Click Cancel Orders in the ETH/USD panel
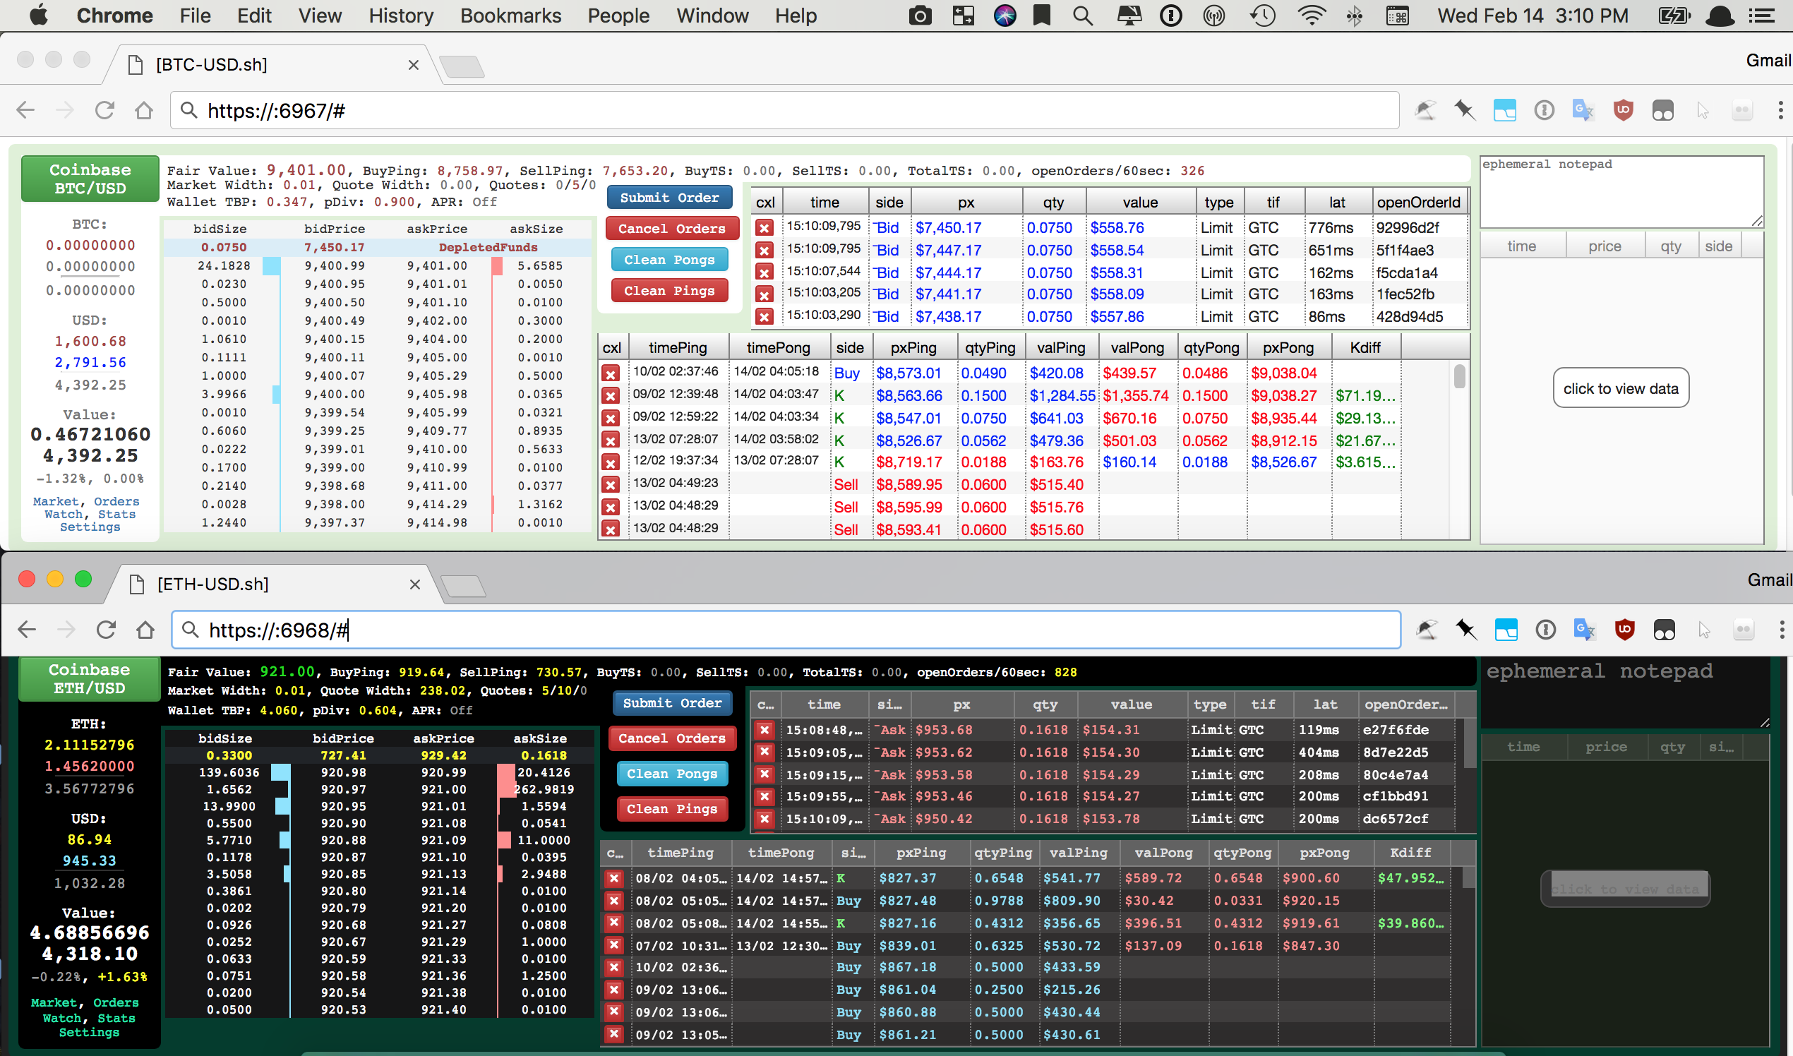The width and height of the screenshot is (1793, 1056). [x=671, y=738]
